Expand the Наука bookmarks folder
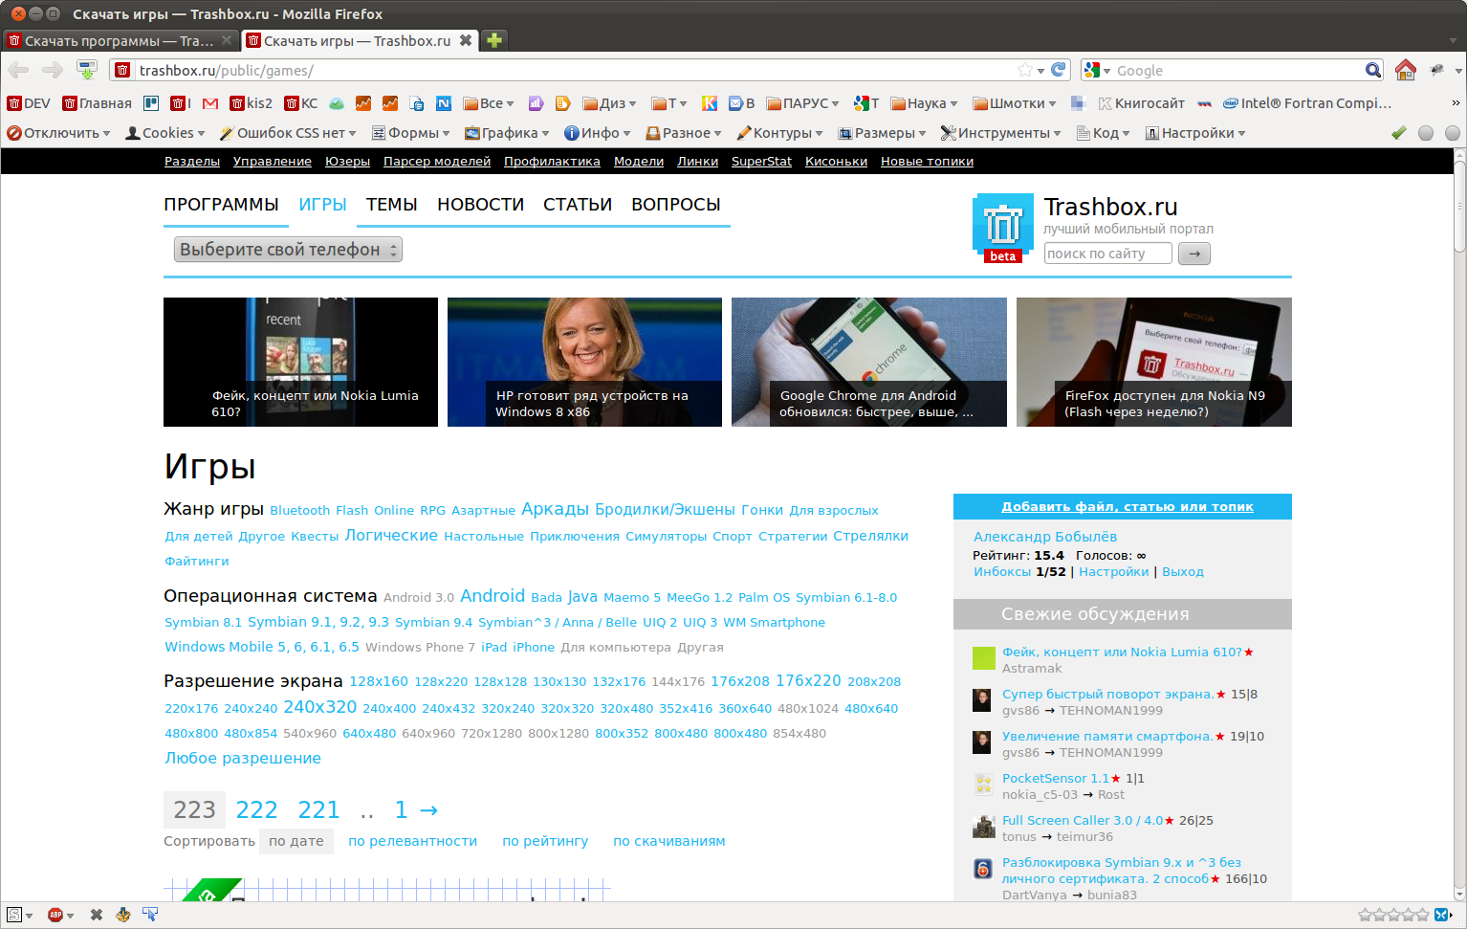The width and height of the screenshot is (1467, 929). 924,103
